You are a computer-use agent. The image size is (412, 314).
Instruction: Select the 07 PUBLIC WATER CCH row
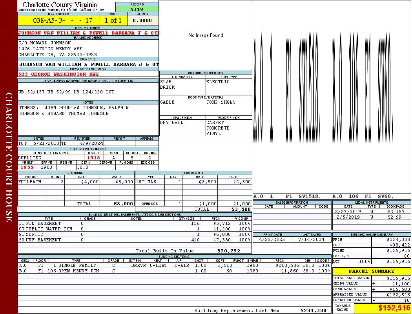click(135, 229)
